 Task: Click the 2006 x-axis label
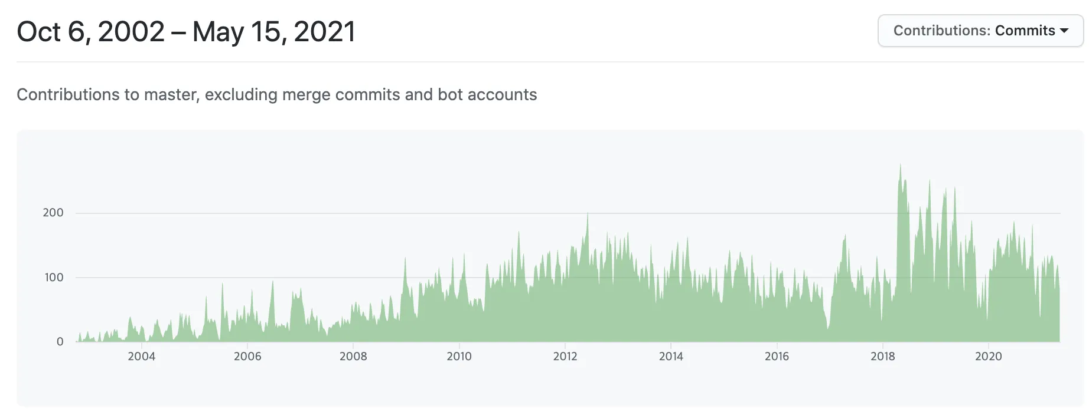pyautogui.click(x=247, y=356)
